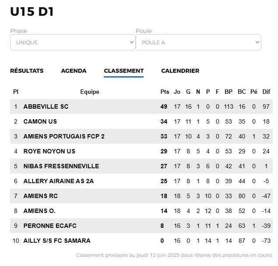Click the AMIENS RC team name

pos(41,196)
